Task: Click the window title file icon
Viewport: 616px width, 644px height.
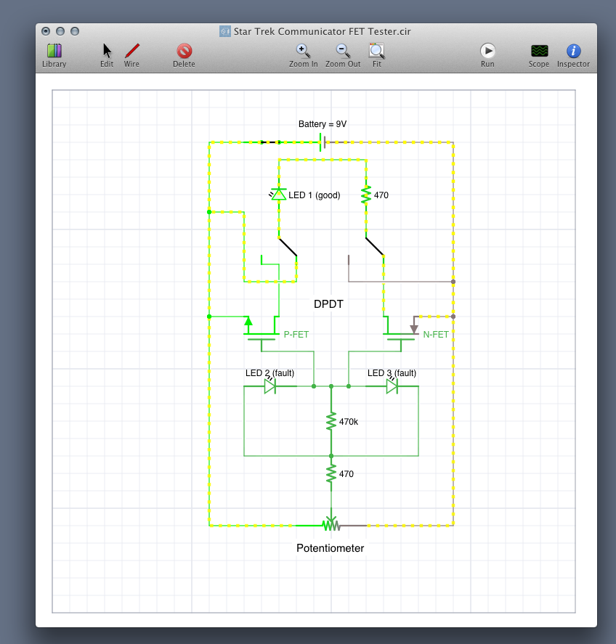Action: coord(224,31)
